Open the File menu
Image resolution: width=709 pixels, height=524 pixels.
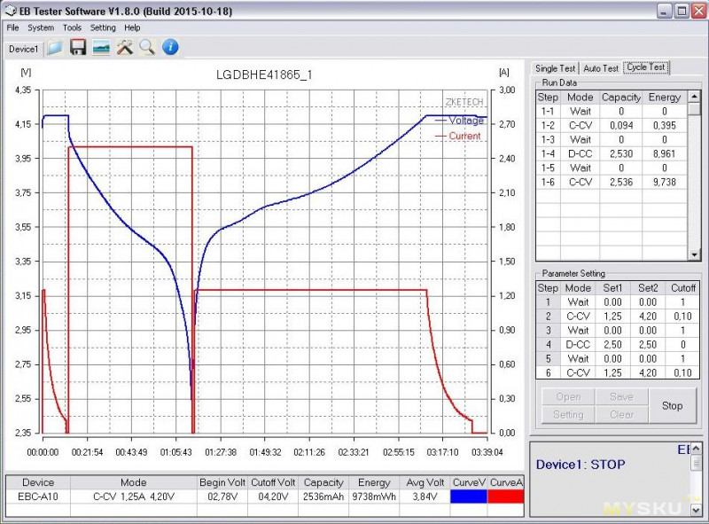coord(12,27)
